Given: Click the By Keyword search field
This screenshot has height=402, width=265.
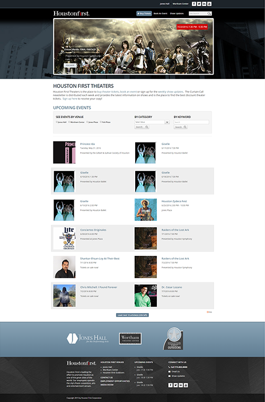Looking at the screenshot, I should 191,122.
